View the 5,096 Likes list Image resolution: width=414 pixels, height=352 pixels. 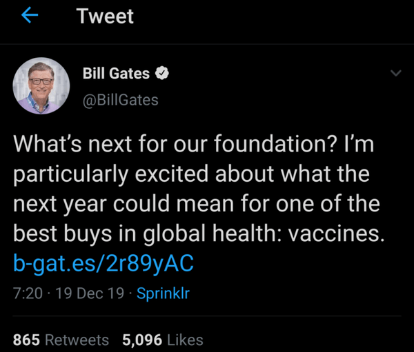click(162, 340)
